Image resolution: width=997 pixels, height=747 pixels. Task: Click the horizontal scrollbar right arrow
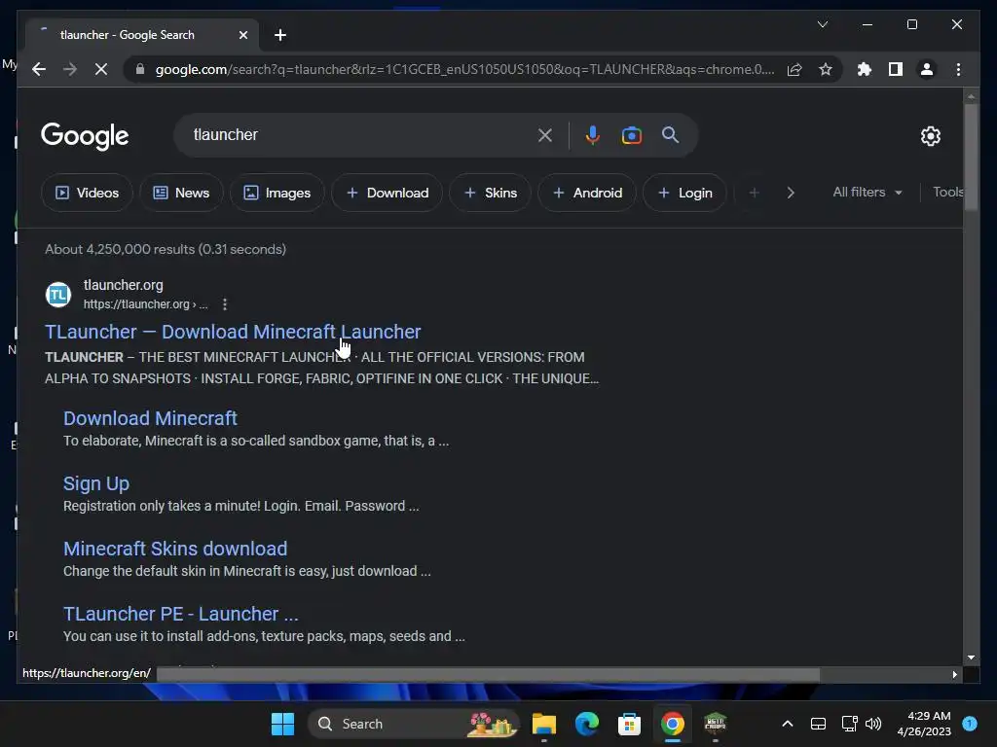[954, 675]
